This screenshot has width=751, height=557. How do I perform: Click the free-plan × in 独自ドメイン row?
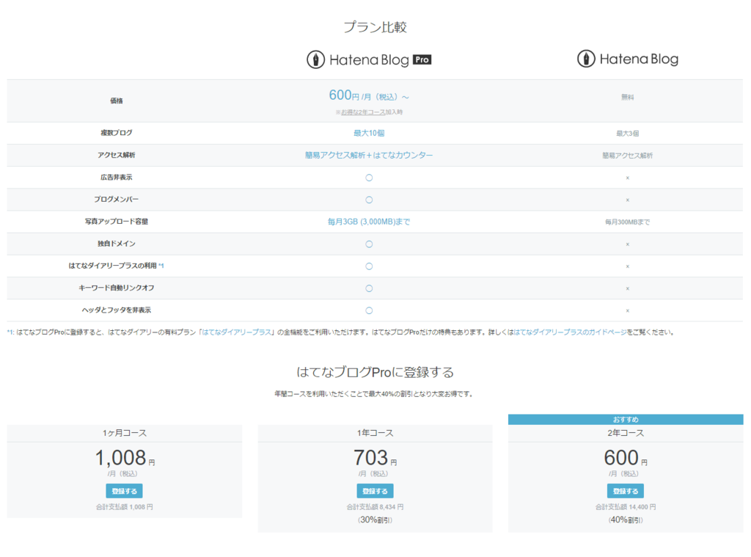628,244
